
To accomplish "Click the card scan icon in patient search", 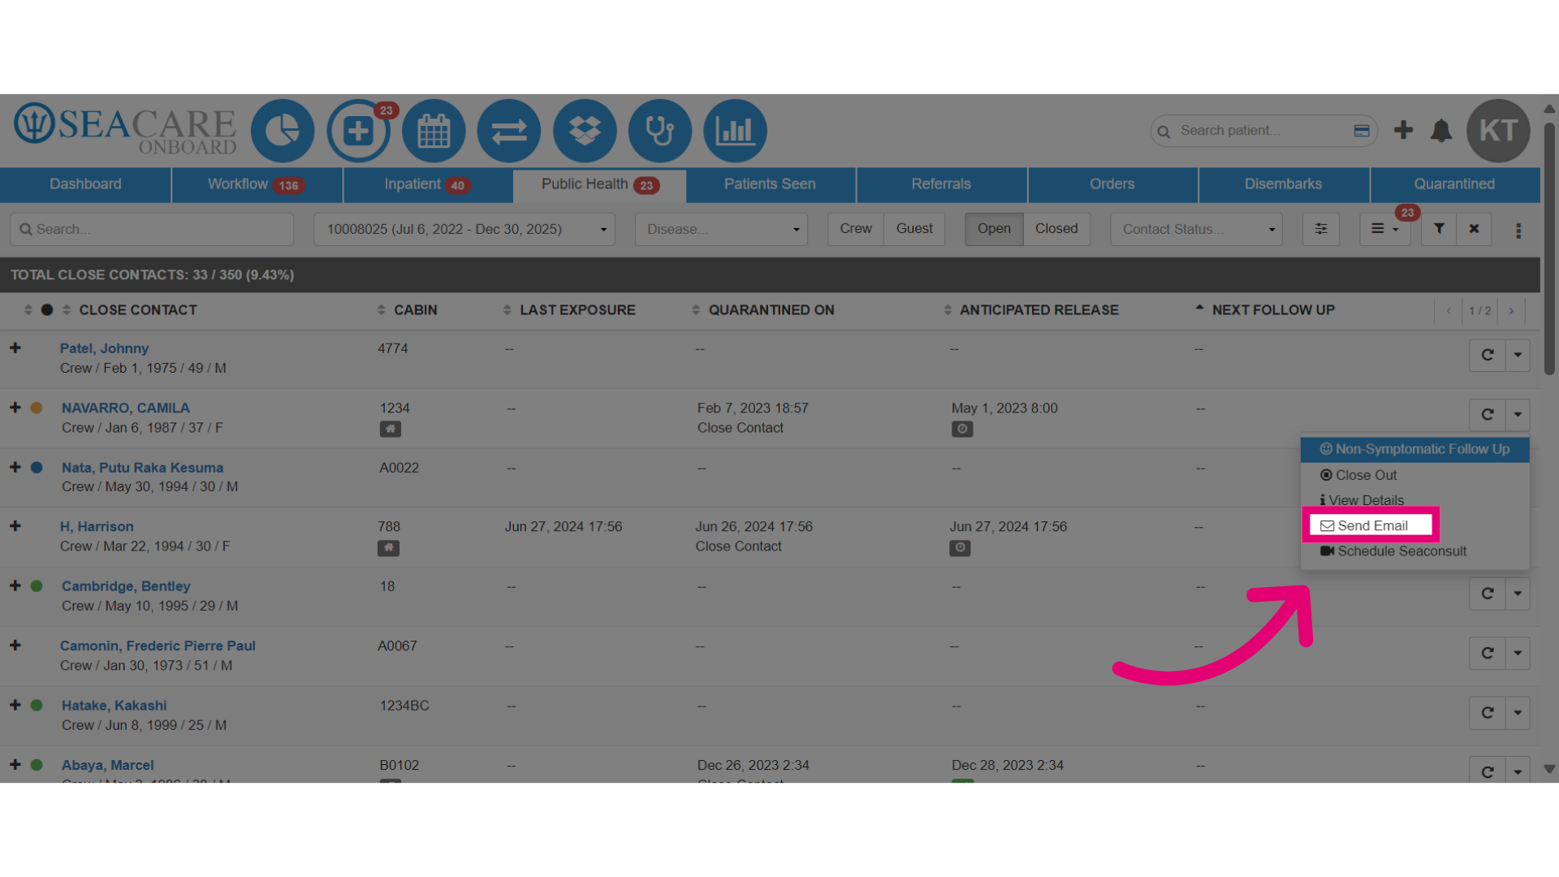I will (1362, 131).
